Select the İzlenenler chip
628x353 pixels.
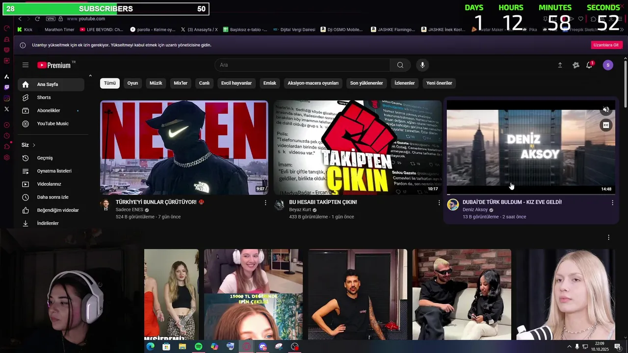tap(405, 83)
